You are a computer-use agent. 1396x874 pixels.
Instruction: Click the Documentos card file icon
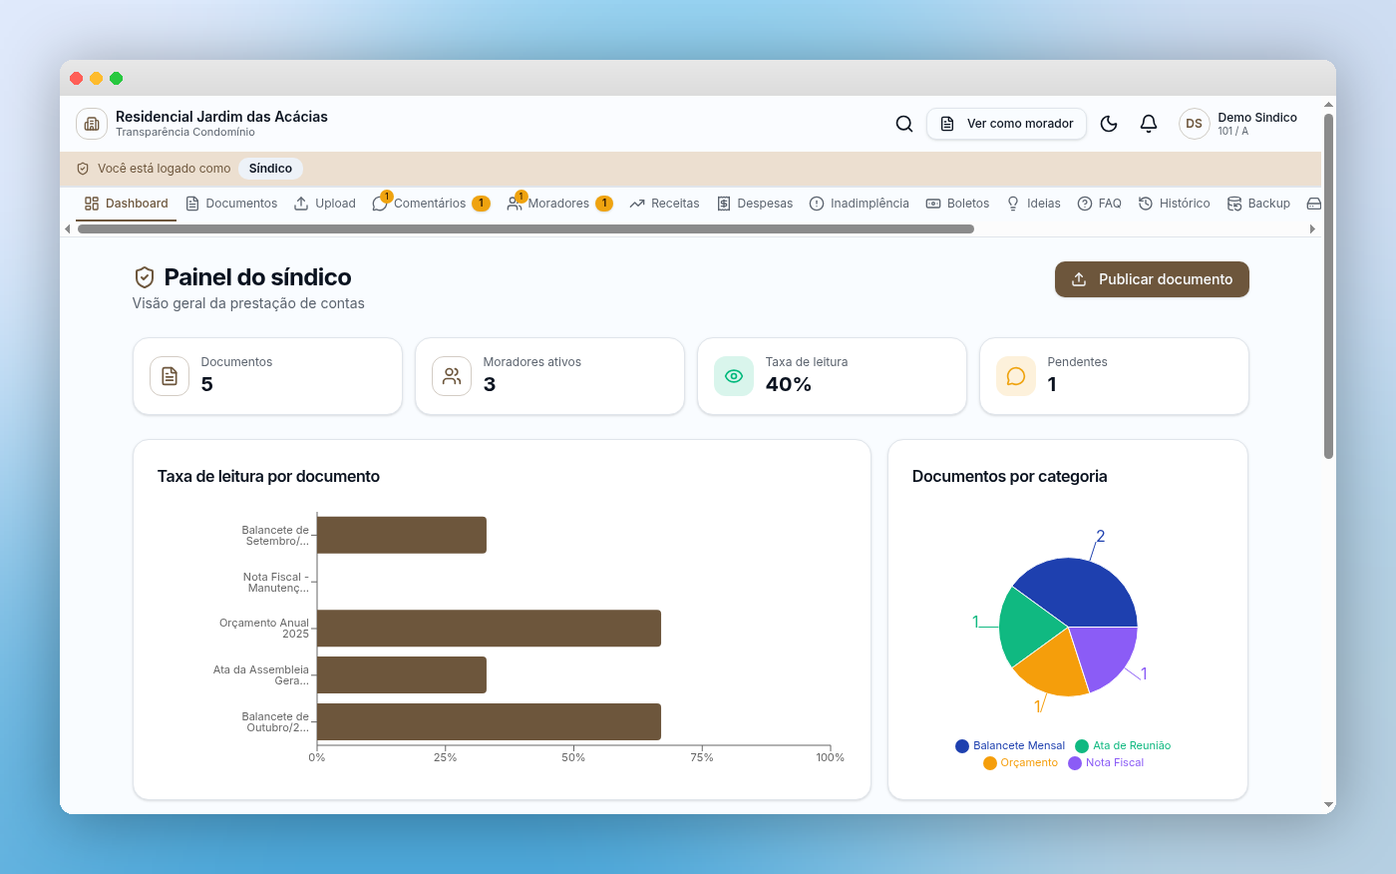click(x=170, y=376)
